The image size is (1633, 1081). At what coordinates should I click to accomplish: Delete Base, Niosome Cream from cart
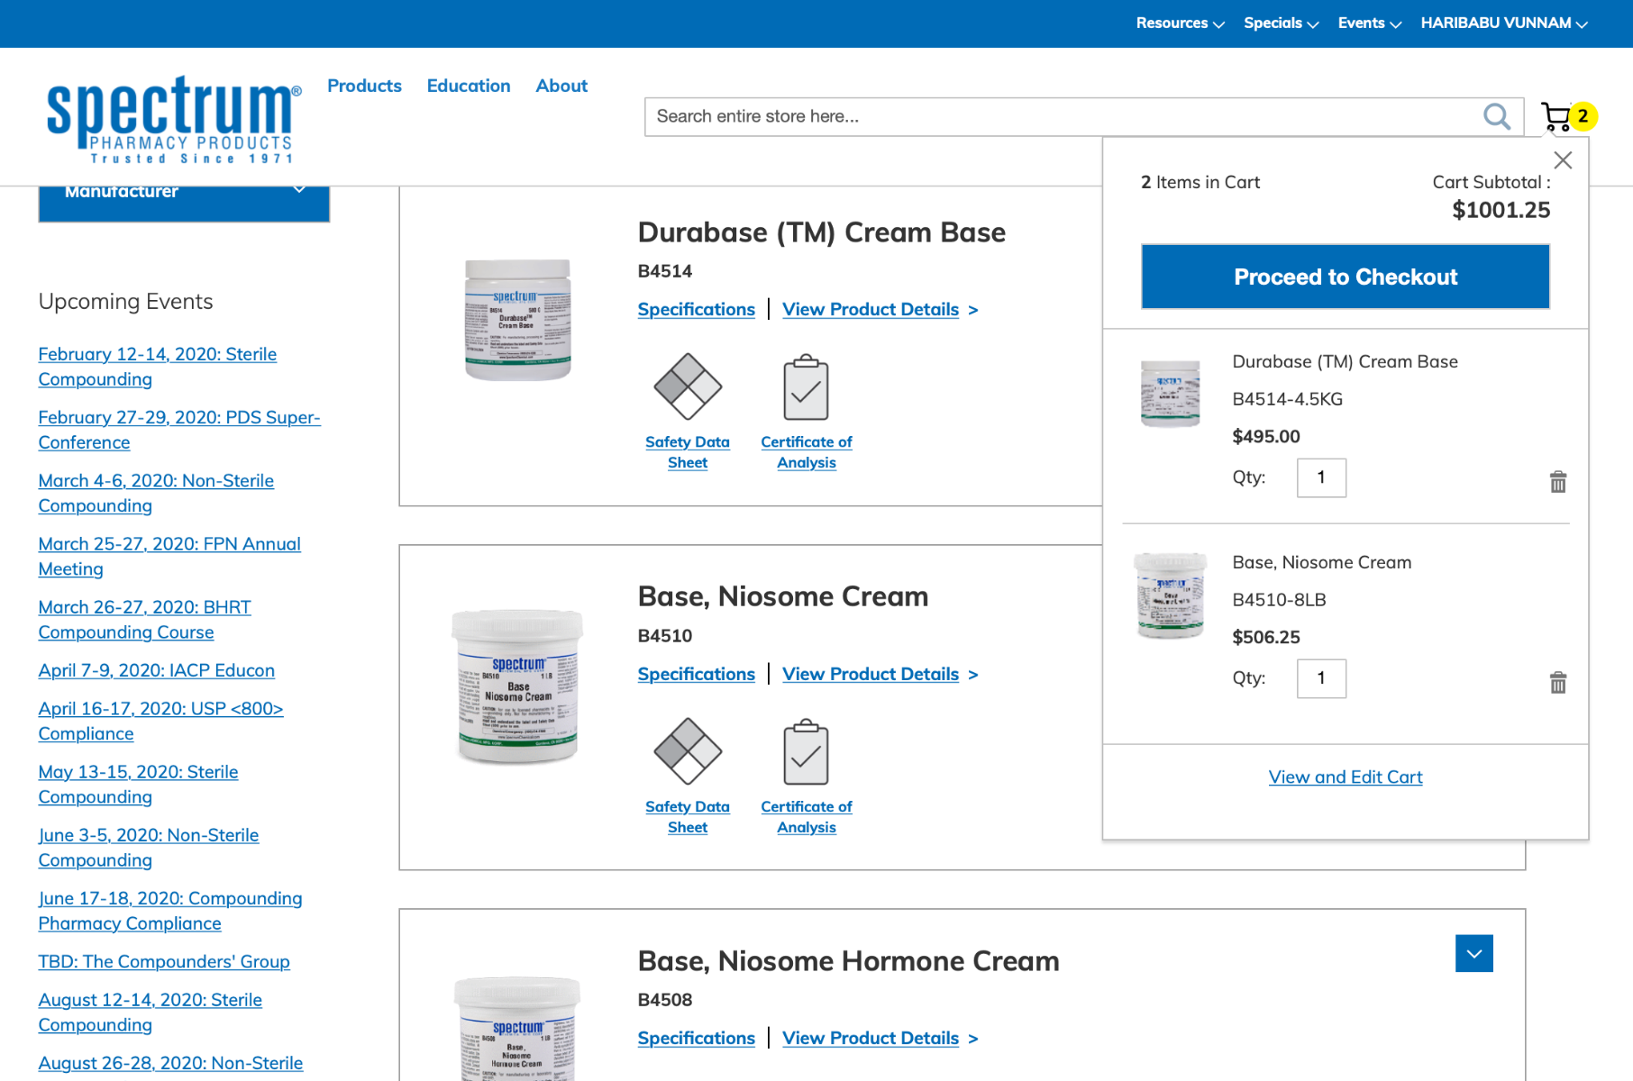pyautogui.click(x=1558, y=683)
